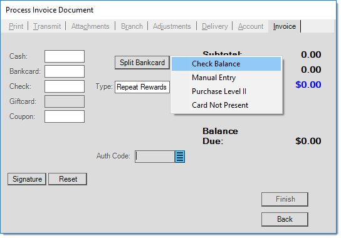
Task: Select Check Balance from the popup menu
Action: 226,64
